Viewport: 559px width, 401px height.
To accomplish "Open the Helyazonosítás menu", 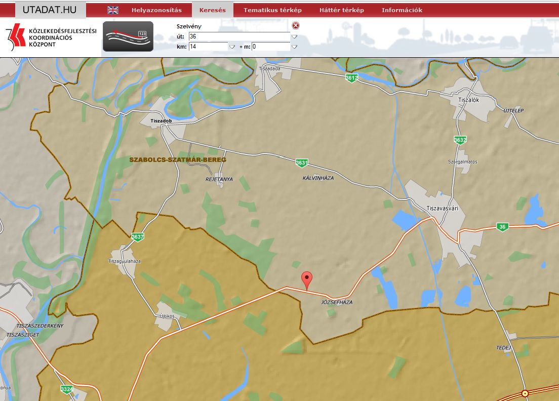I will coord(156,10).
